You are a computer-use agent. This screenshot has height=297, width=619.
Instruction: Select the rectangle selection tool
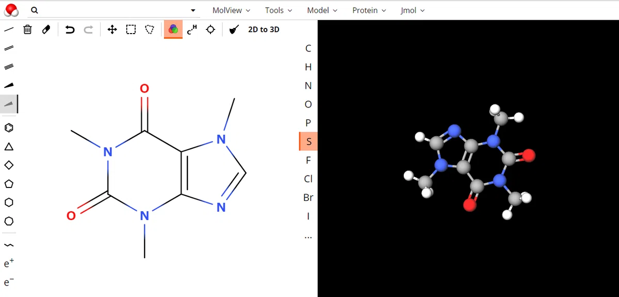coord(131,29)
